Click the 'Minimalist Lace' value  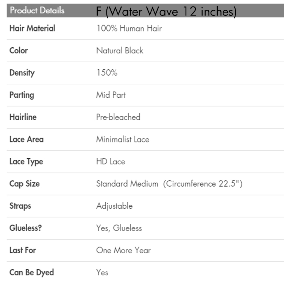[x=123, y=139]
